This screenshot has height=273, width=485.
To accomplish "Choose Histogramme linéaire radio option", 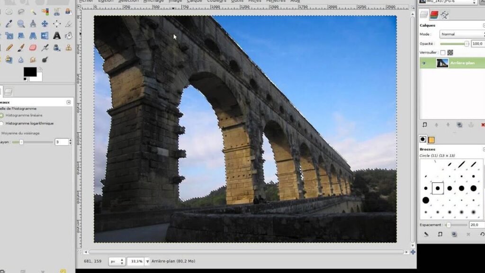I will pos(21,115).
